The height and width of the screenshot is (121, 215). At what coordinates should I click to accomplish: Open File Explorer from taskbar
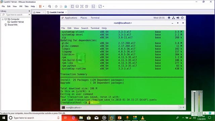coord(81,118)
